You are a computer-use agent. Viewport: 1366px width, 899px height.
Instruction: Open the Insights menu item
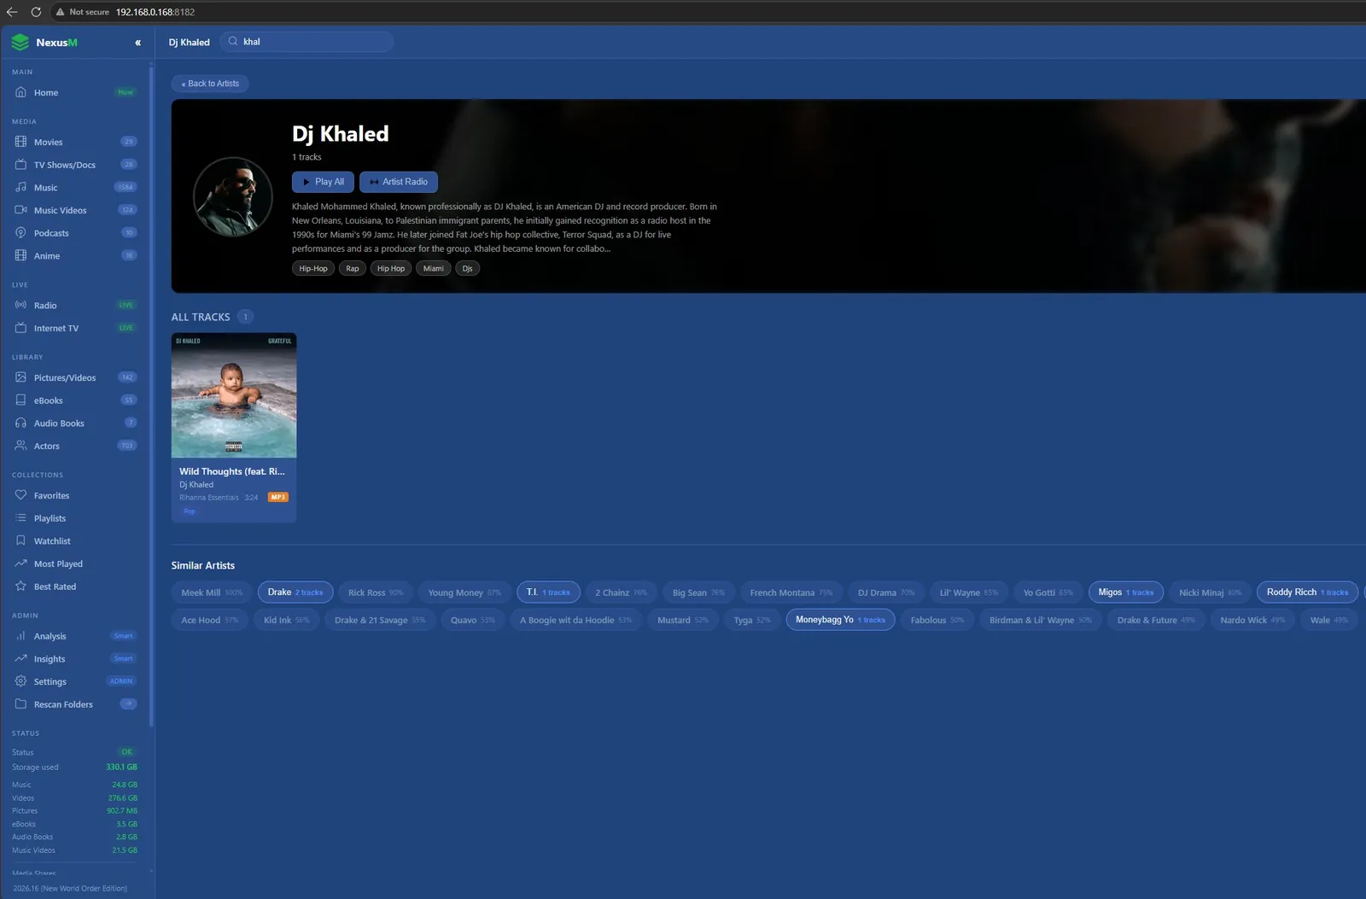coord(76,659)
